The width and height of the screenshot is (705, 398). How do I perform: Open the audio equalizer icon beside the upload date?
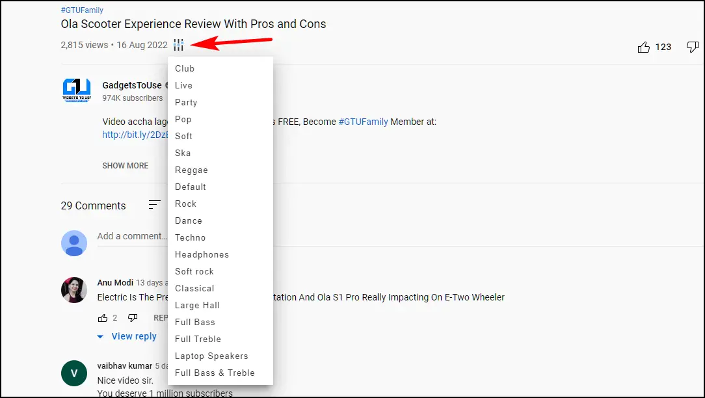point(179,45)
